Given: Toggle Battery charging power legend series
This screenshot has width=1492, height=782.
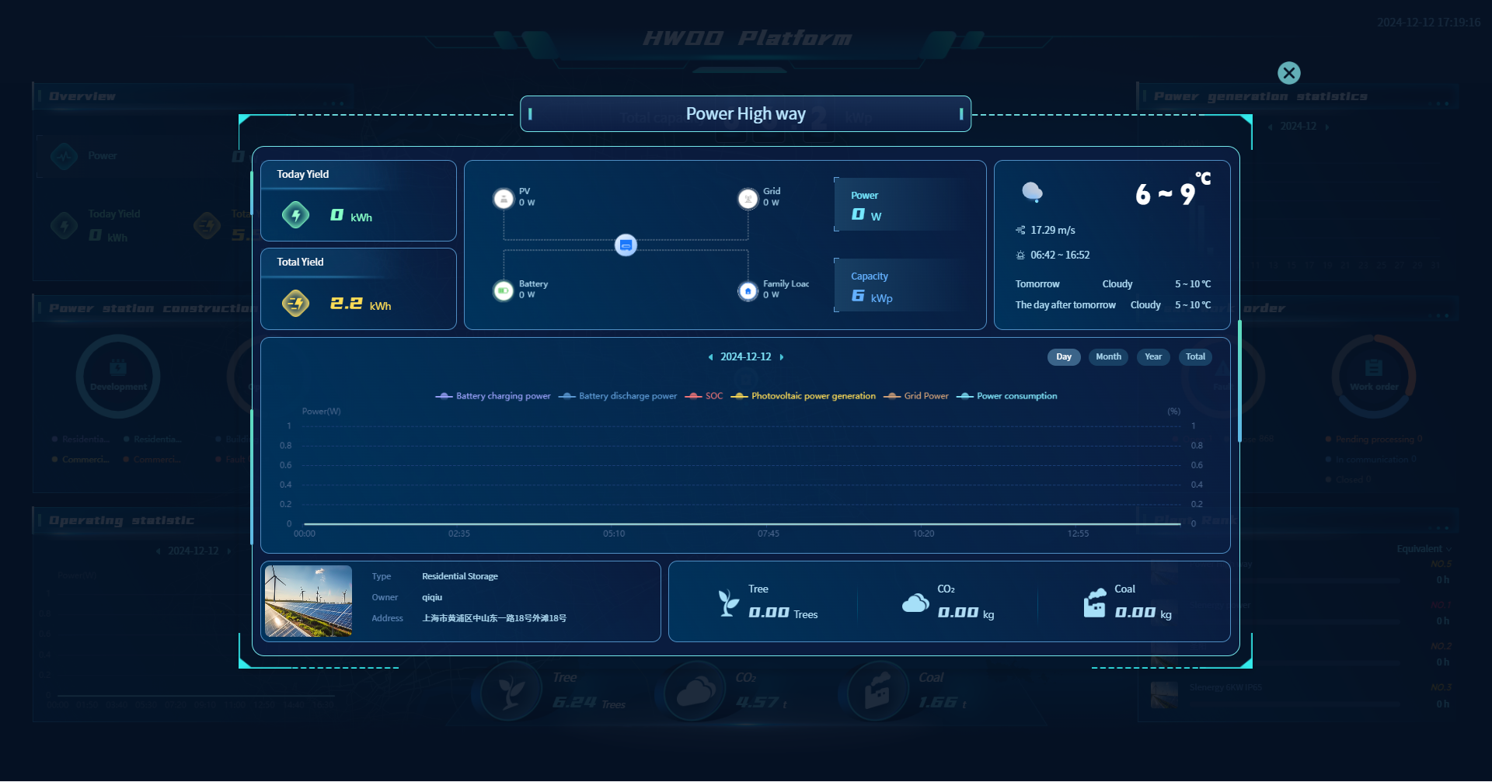Looking at the screenshot, I should point(493,396).
